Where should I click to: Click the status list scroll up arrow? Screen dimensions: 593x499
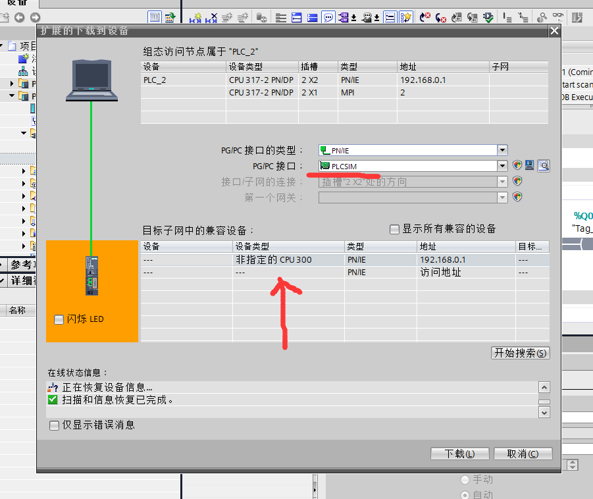pyautogui.click(x=544, y=387)
